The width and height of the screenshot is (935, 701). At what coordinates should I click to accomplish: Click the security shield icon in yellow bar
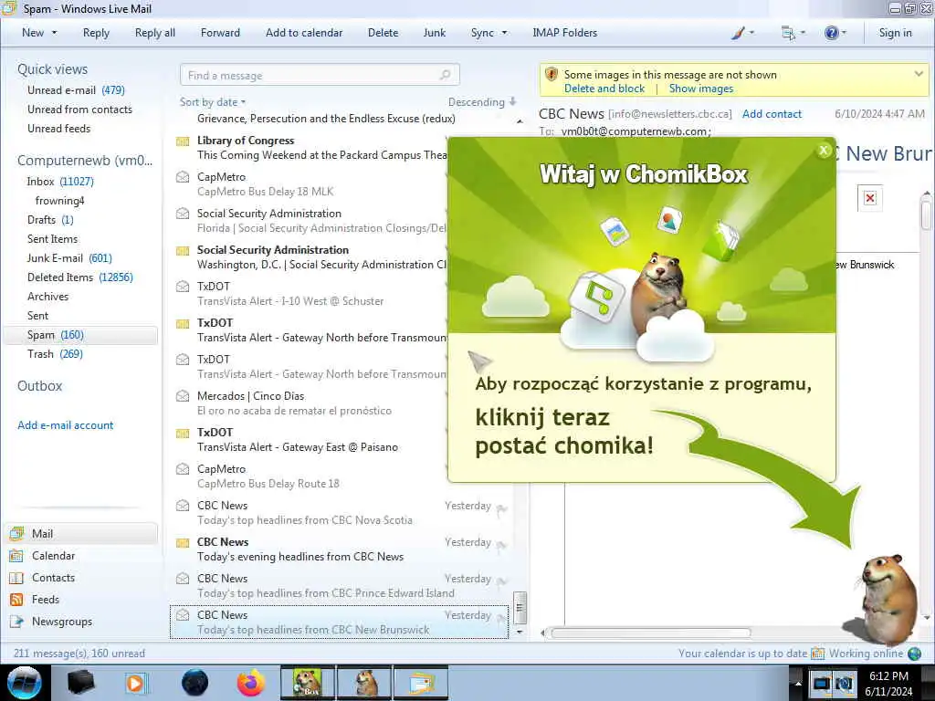(x=551, y=75)
